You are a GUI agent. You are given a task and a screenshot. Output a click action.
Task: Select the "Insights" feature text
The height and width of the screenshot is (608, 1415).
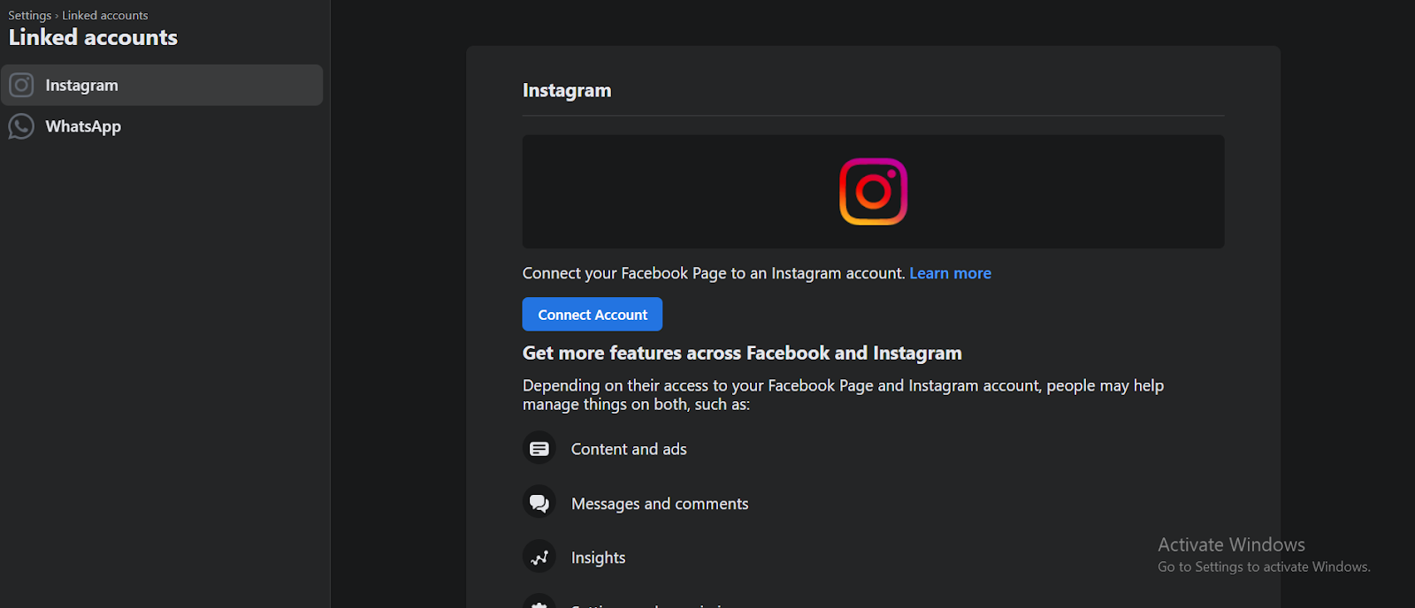pos(598,558)
